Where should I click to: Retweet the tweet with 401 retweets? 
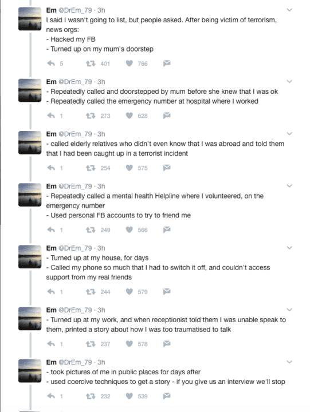click(x=91, y=64)
